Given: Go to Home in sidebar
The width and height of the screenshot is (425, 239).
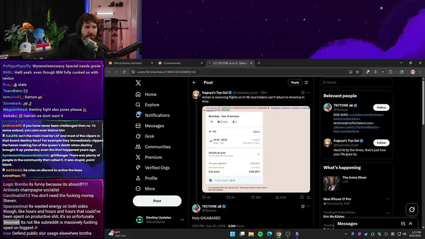Looking at the screenshot, I should tap(146, 94).
